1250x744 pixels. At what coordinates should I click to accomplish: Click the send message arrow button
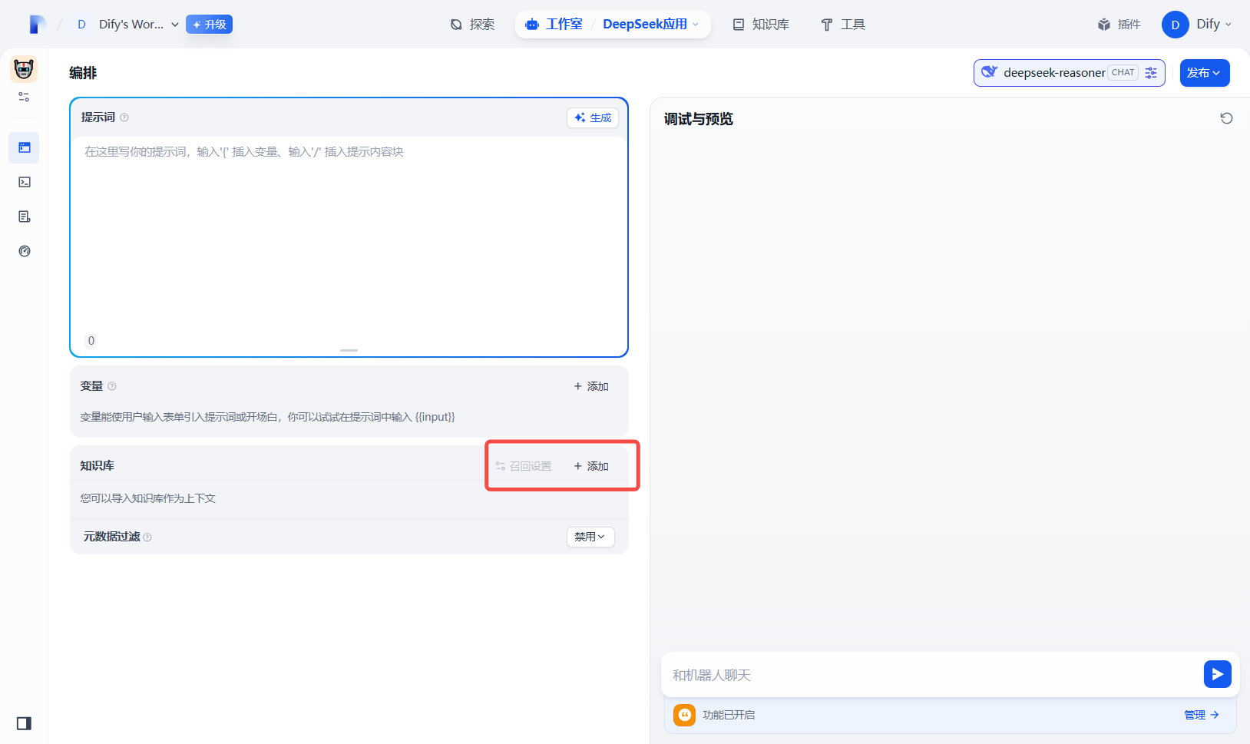coord(1217,674)
